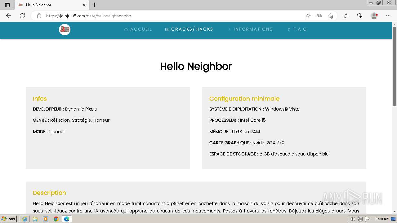Screen dimensions: 397x223
Task: Open the media player taskbar icon
Action: coord(46,219)
